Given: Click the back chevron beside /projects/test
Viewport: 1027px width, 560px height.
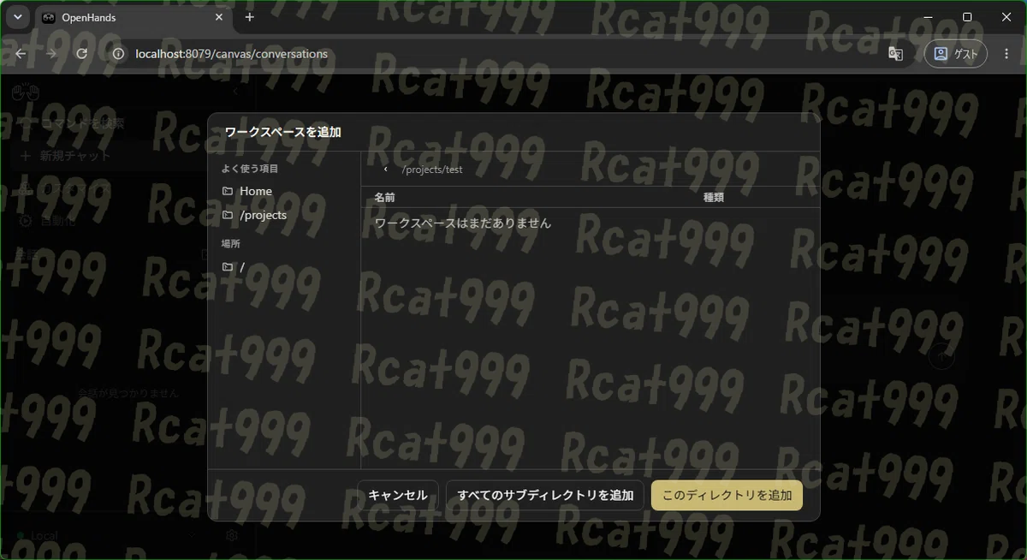Looking at the screenshot, I should coord(386,170).
